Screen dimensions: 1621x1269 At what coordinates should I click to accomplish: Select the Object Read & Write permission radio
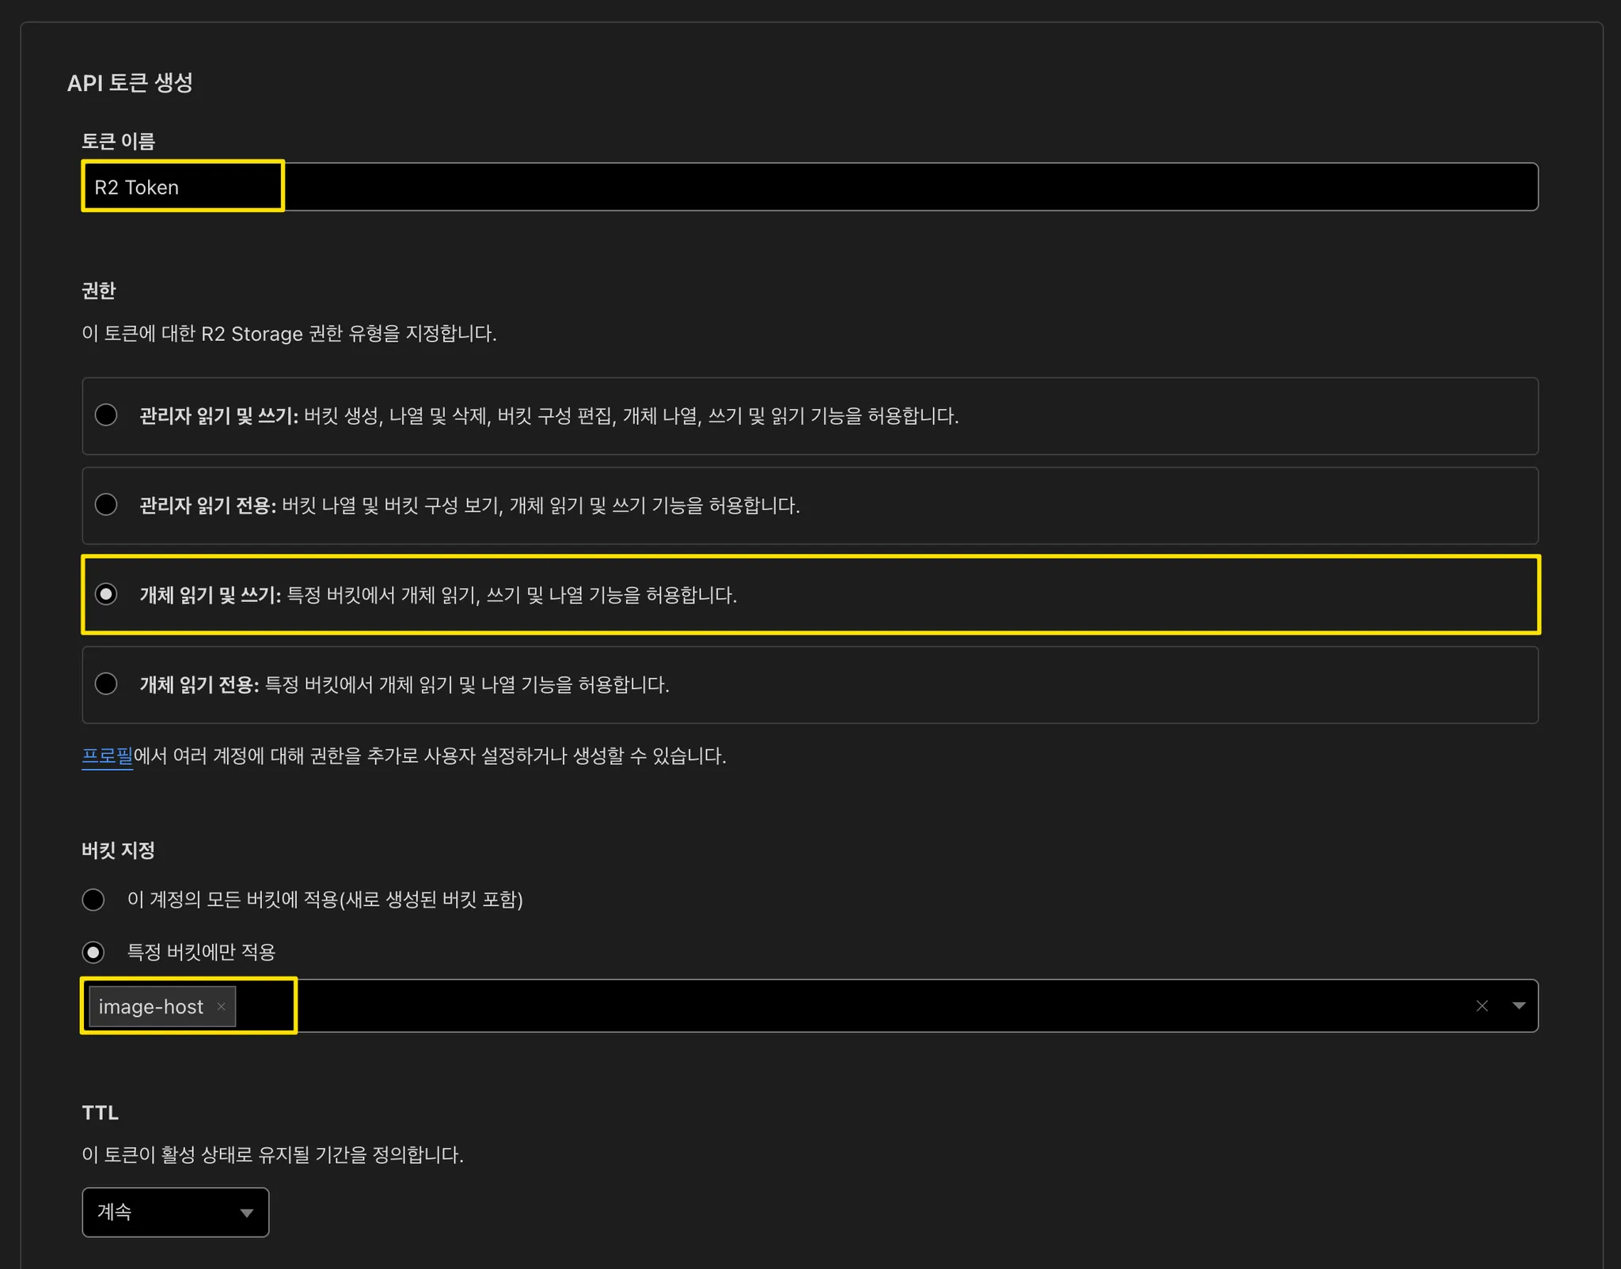tap(106, 594)
